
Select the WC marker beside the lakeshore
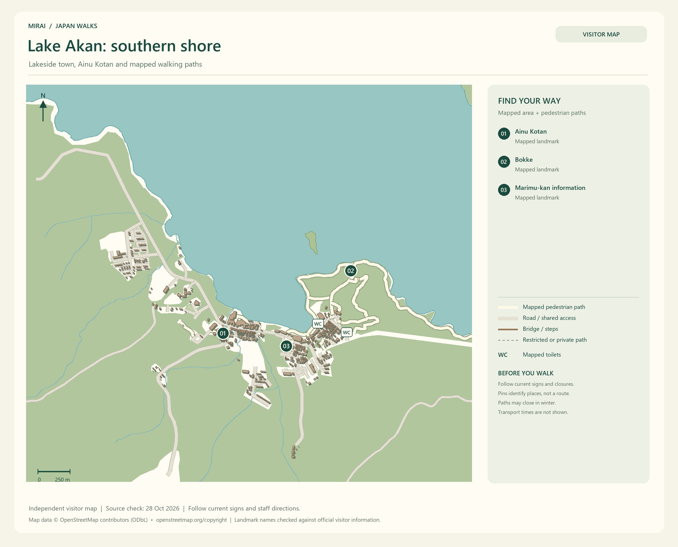(x=318, y=324)
